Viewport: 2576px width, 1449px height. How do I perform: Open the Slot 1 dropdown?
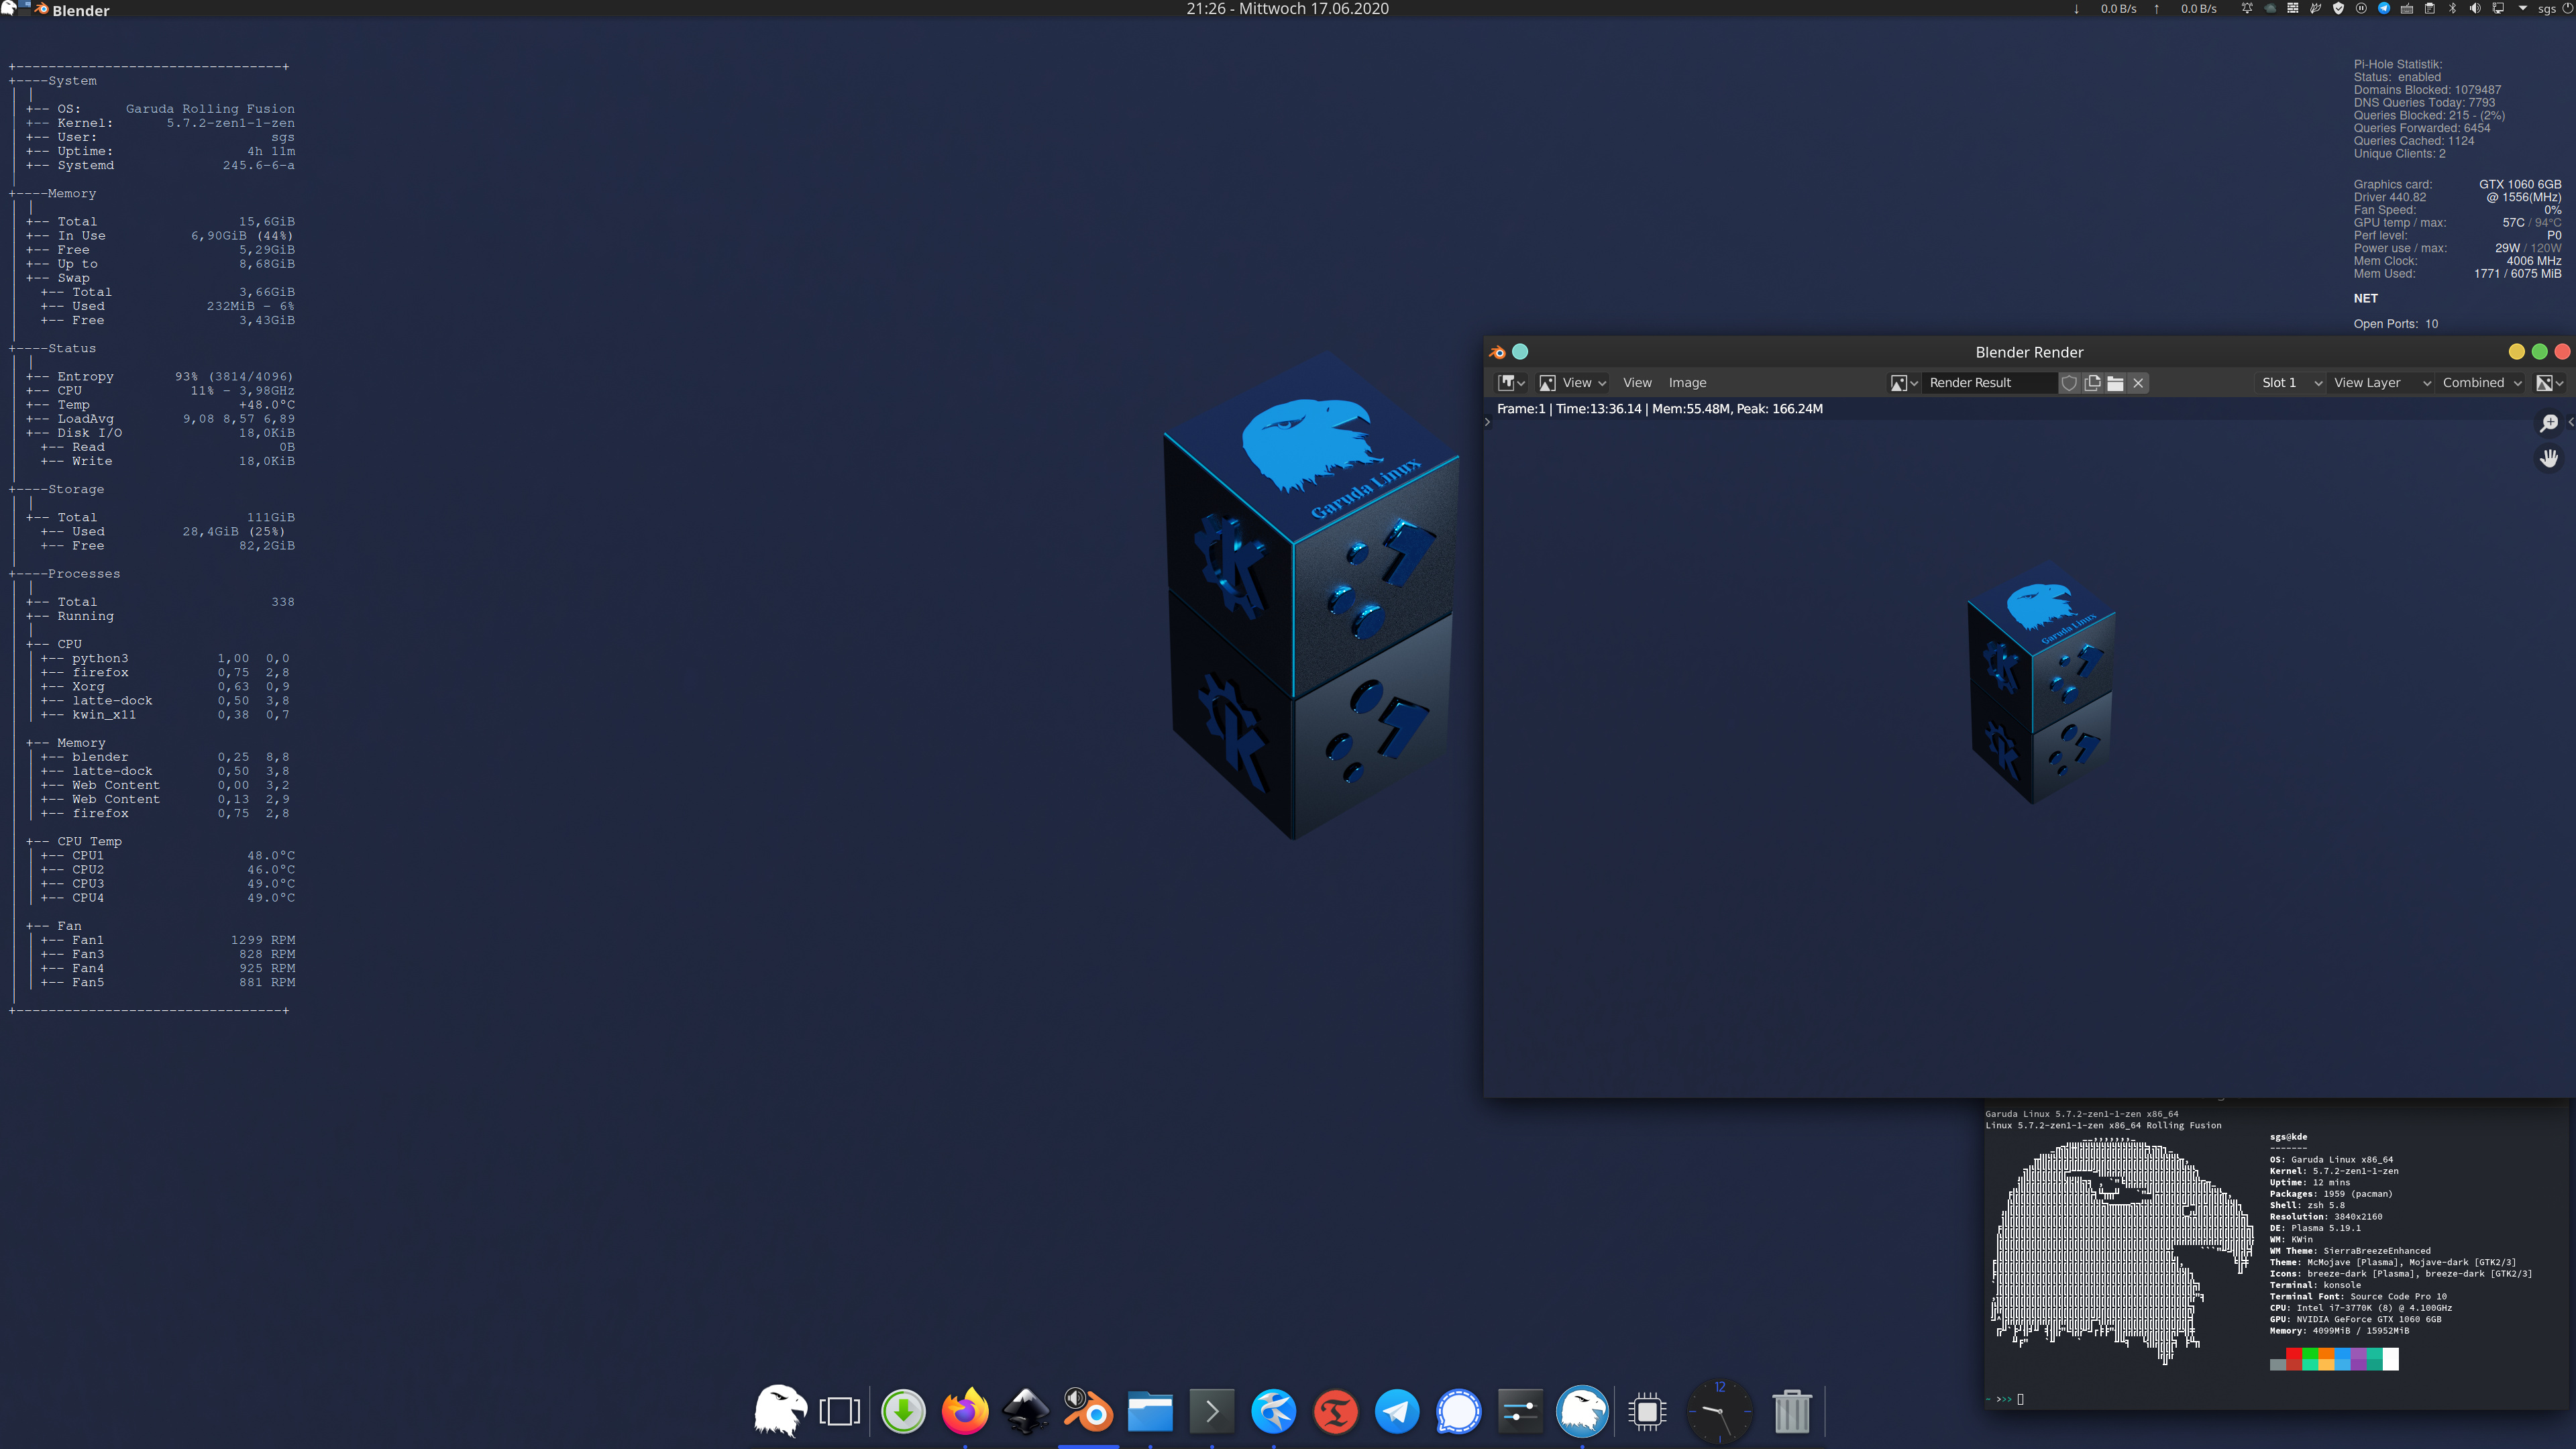coord(2291,383)
